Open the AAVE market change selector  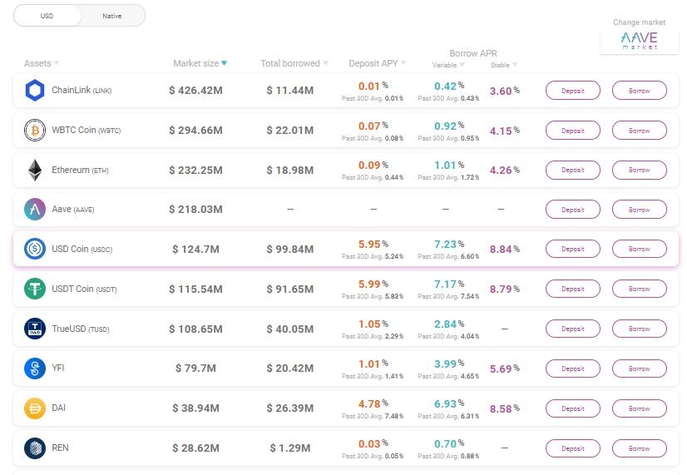coord(640,40)
